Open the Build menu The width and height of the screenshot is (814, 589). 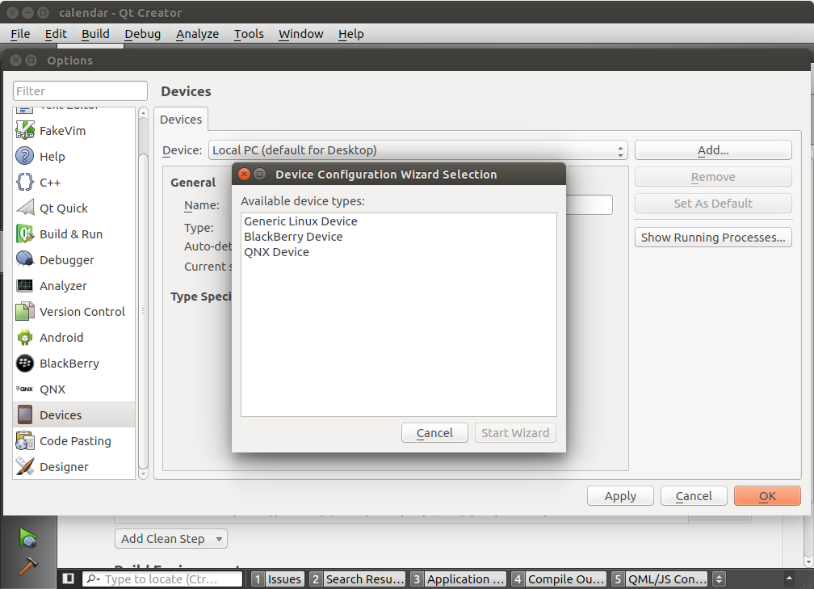(95, 34)
